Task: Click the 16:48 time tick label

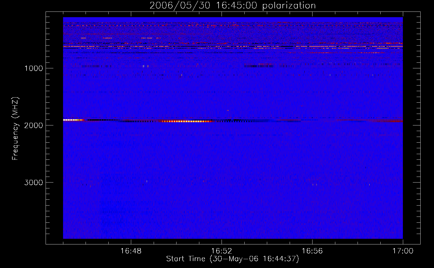Action: tap(131, 251)
